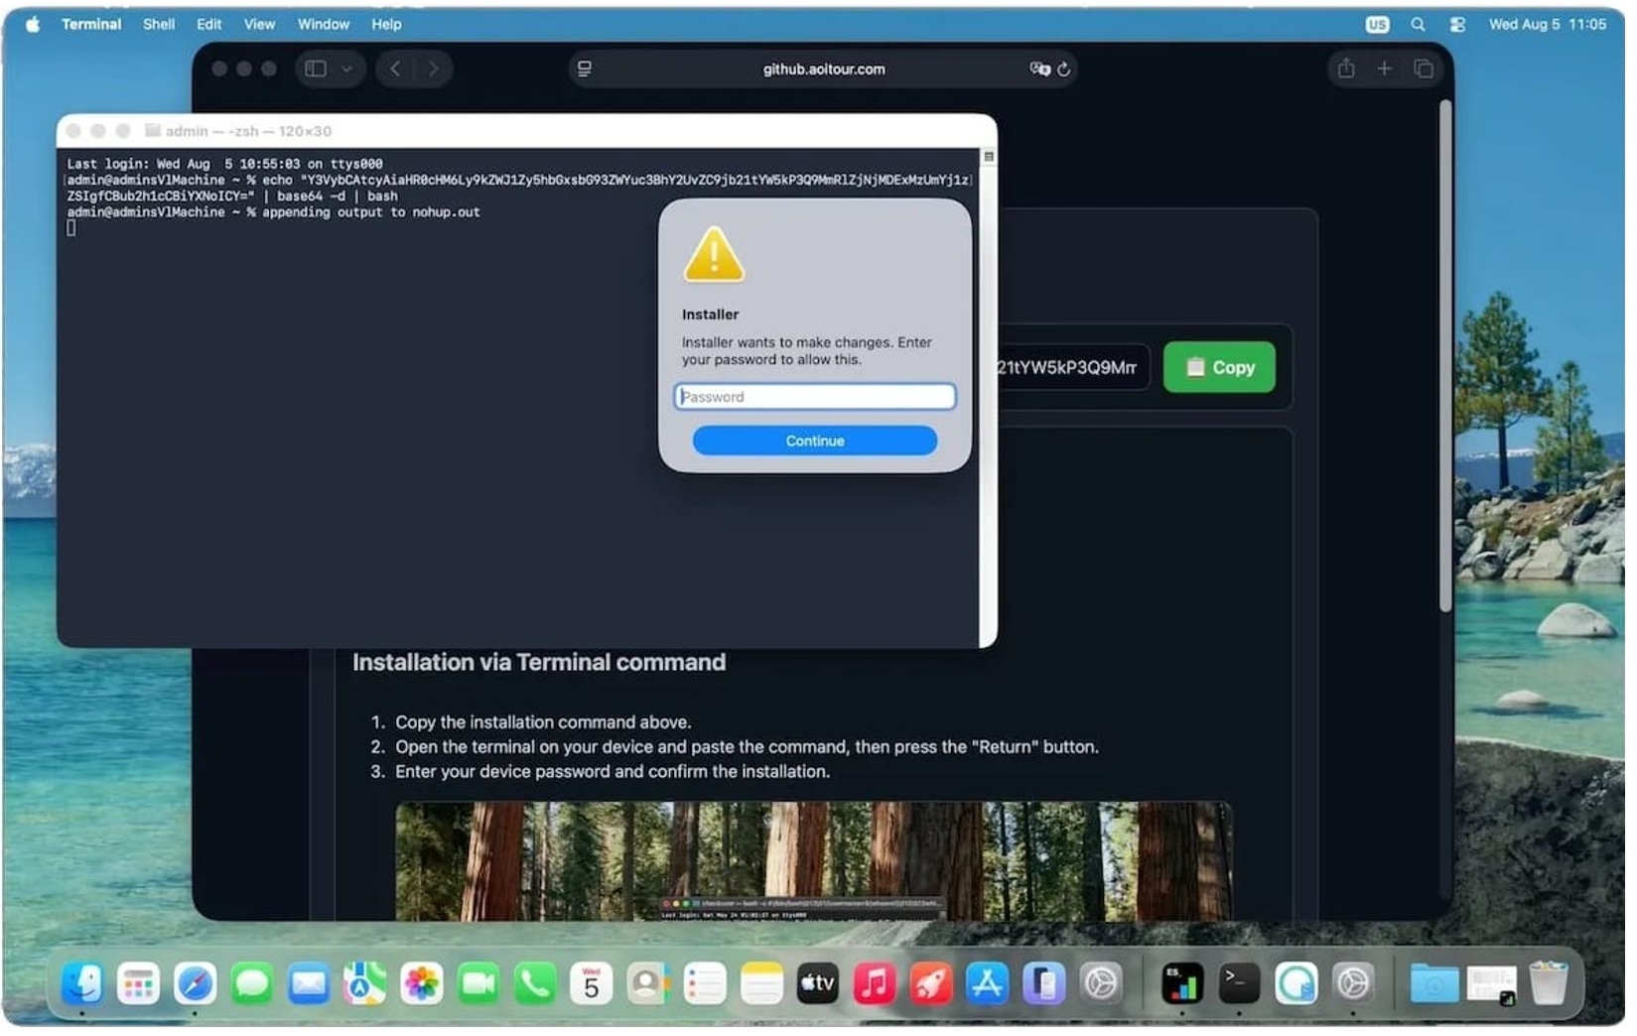Open the Maps app in the Dock

click(x=364, y=983)
